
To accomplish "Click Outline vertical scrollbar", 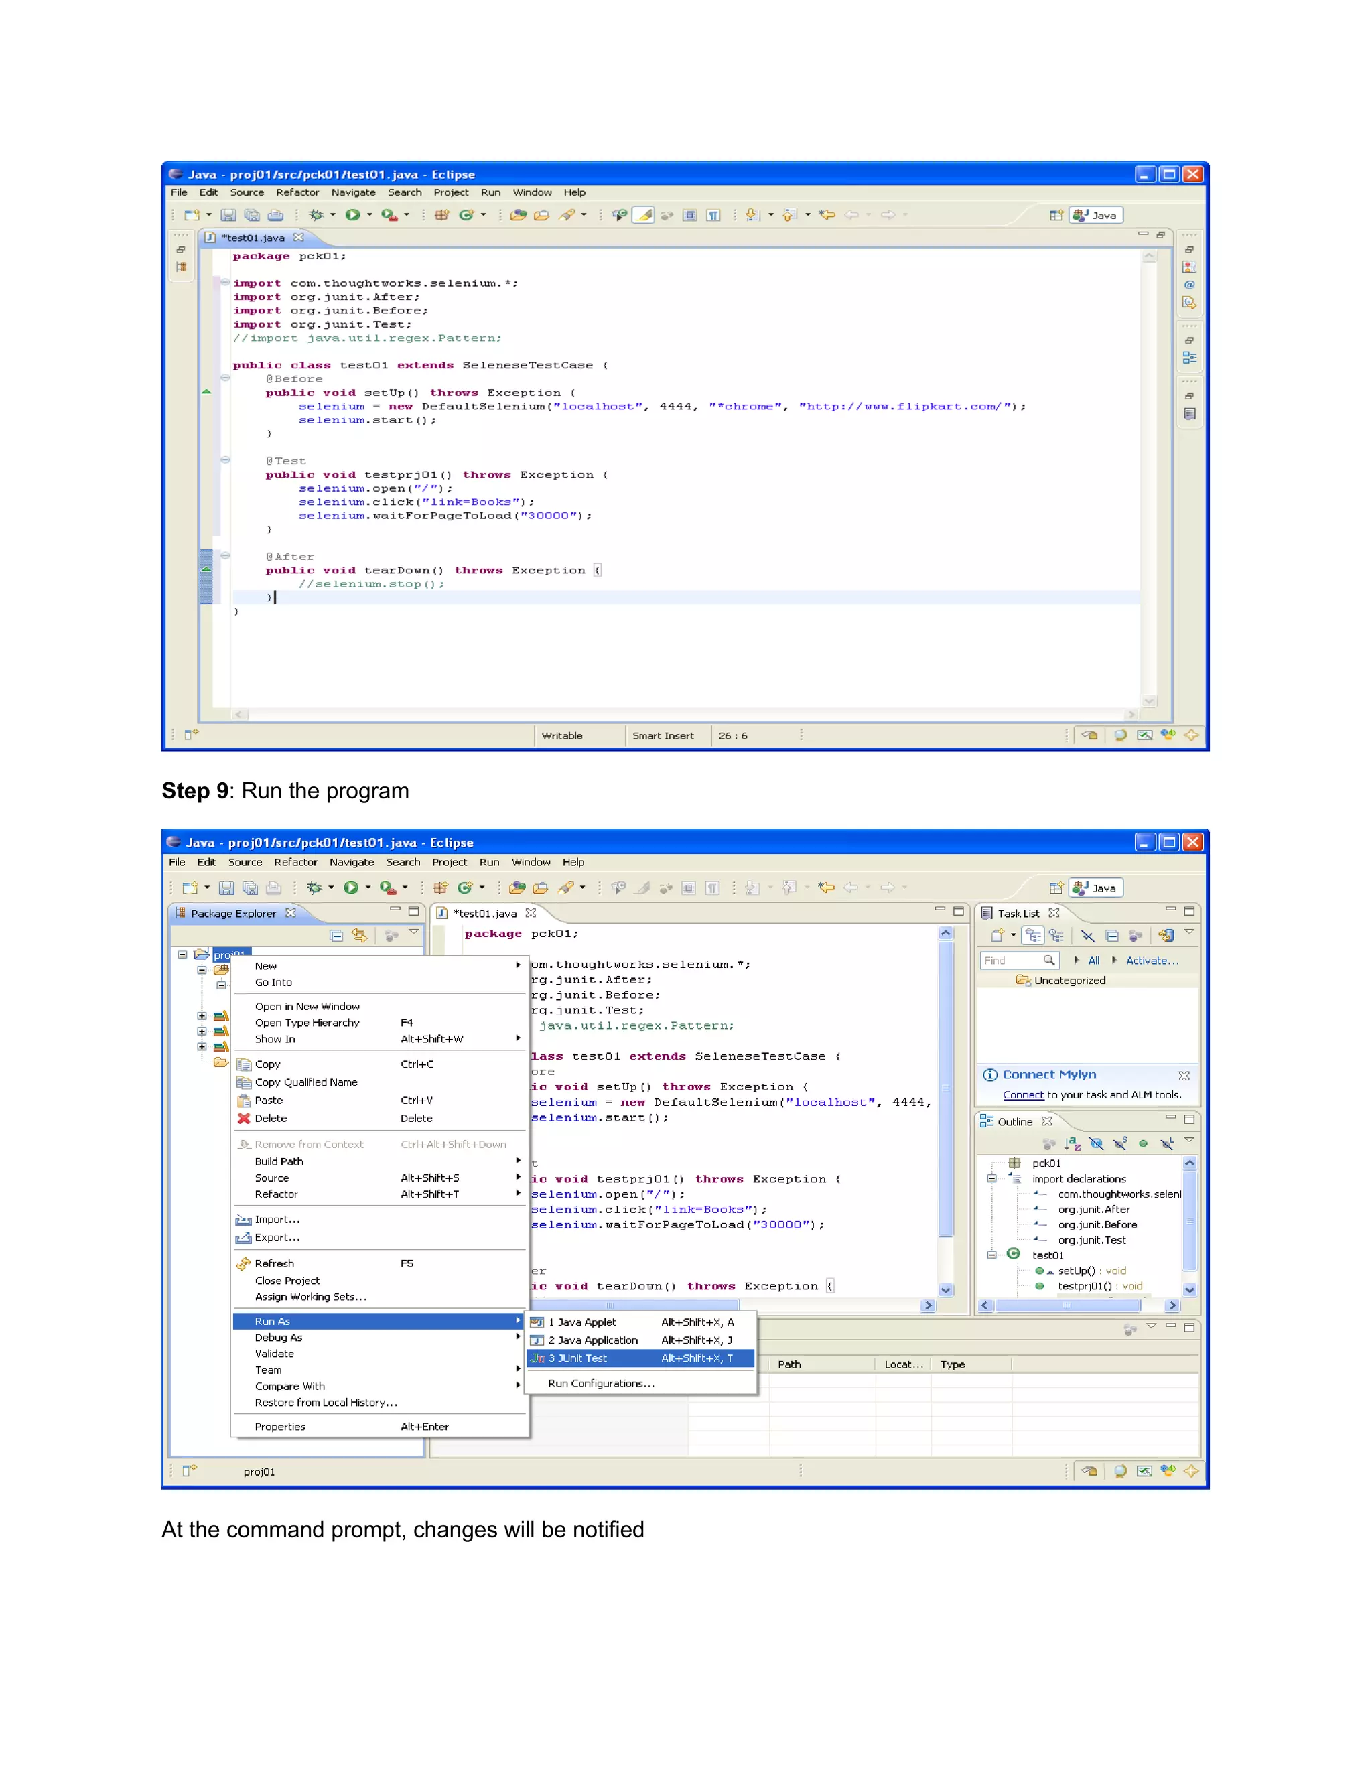I will pyautogui.click(x=1189, y=1226).
